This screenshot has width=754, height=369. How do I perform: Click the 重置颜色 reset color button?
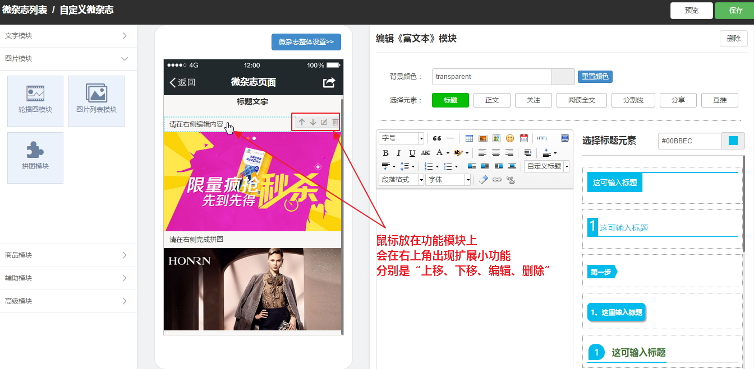[595, 77]
